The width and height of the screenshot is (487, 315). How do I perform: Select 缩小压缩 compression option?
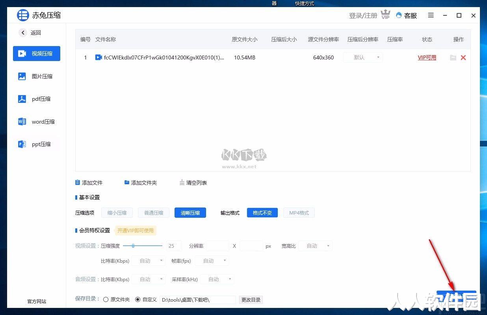pos(117,213)
